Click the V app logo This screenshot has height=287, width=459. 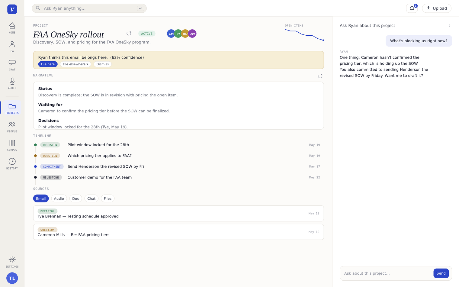click(12, 9)
